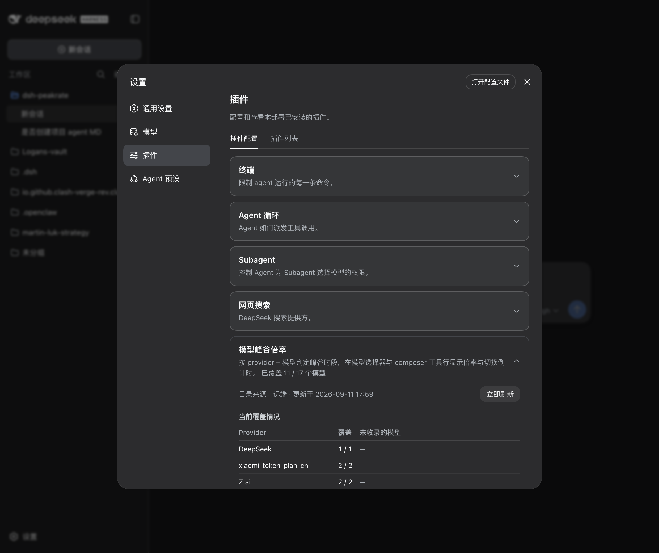Click the 新会话 button in background window
Screen dimensions: 659x553
click(74, 49)
